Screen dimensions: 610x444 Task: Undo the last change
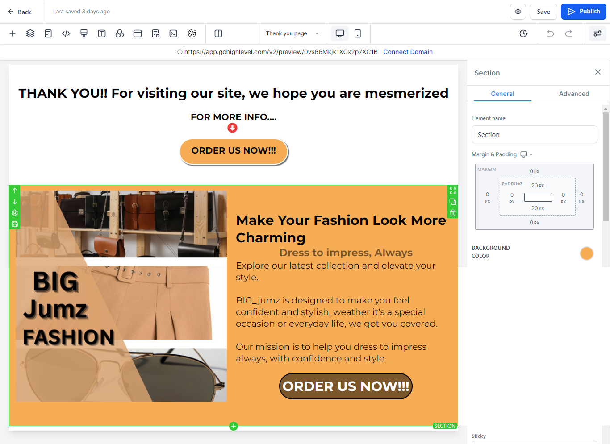point(551,33)
